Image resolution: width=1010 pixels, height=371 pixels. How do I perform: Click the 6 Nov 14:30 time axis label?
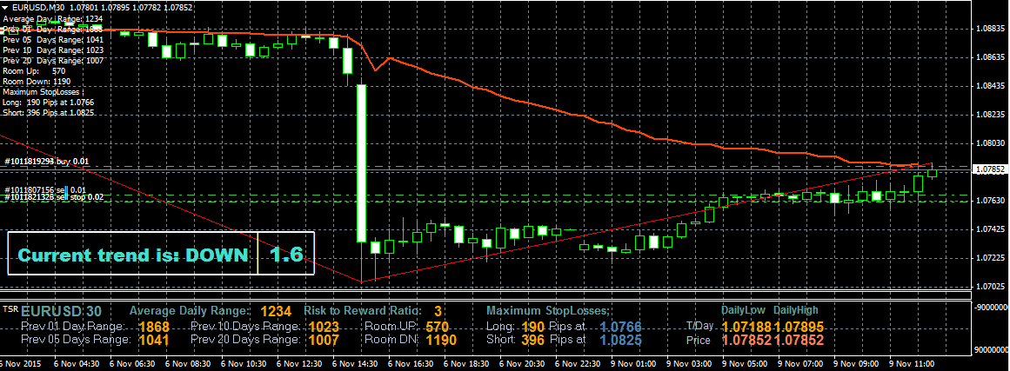[352, 363]
